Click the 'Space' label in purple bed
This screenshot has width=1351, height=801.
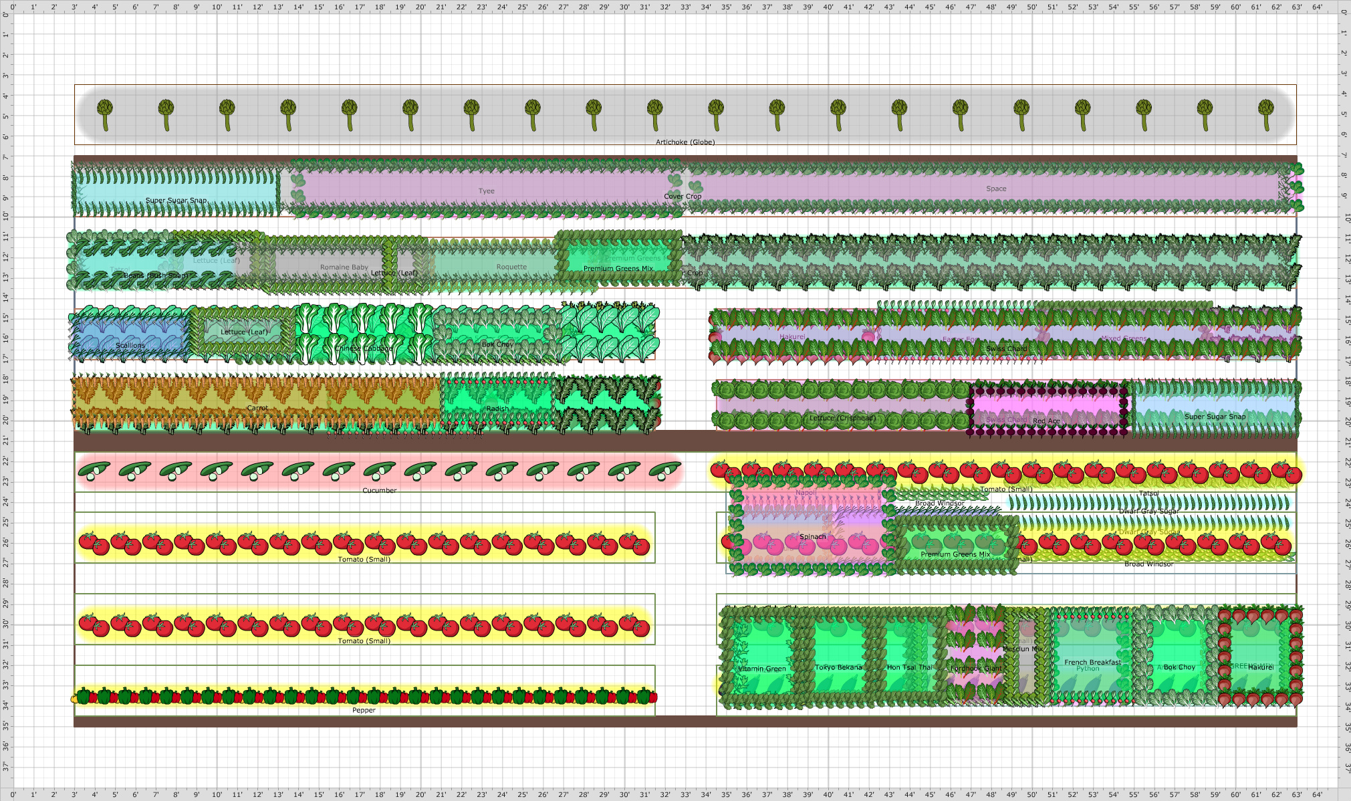[996, 189]
